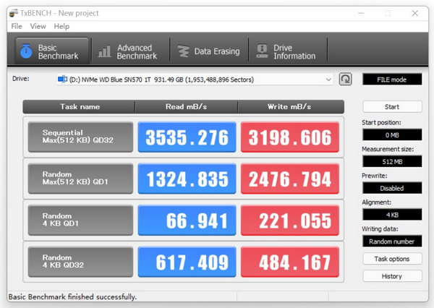Click the Sequential Max(512 KB) QD32 task button
The width and height of the screenshot is (434, 308).
pyautogui.click(x=80, y=137)
